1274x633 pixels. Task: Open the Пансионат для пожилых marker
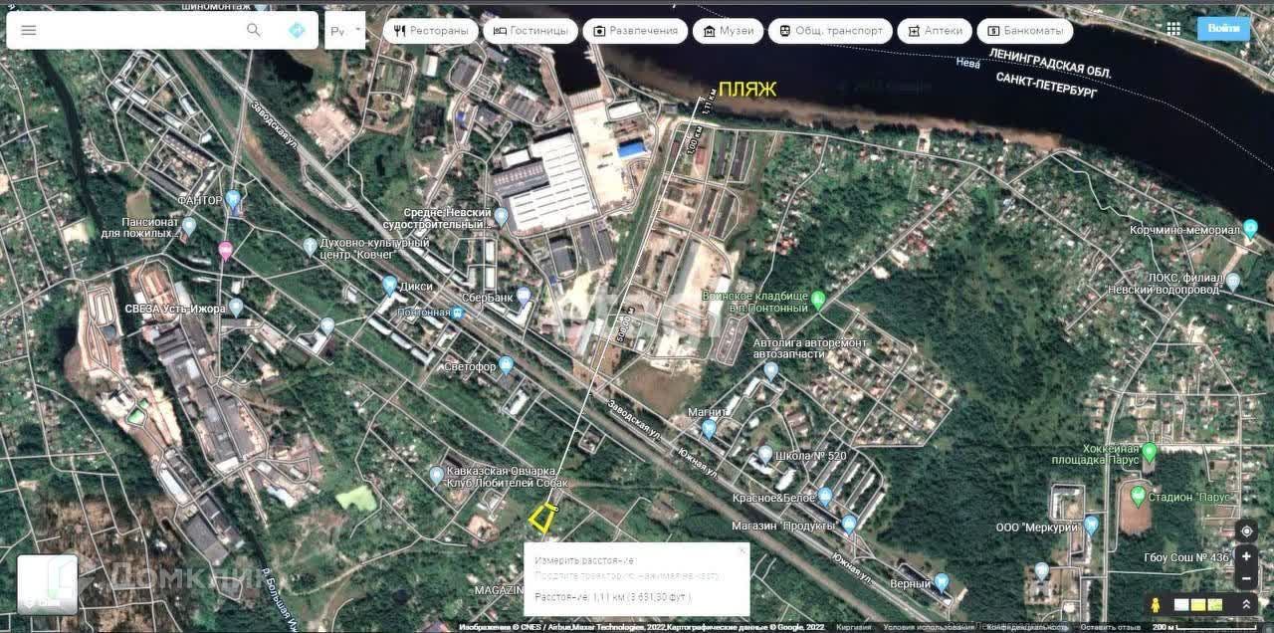[189, 226]
